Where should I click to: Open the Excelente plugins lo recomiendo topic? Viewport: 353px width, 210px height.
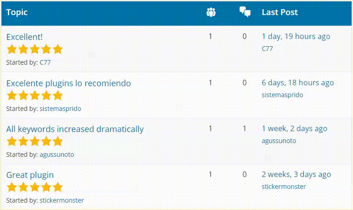pos(68,83)
